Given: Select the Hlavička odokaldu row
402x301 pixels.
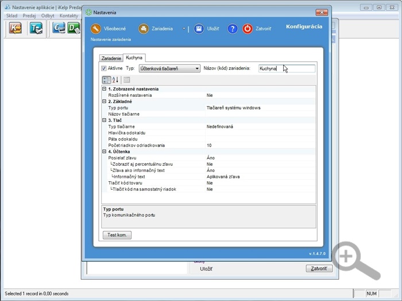Looking at the screenshot, I should point(208,133).
